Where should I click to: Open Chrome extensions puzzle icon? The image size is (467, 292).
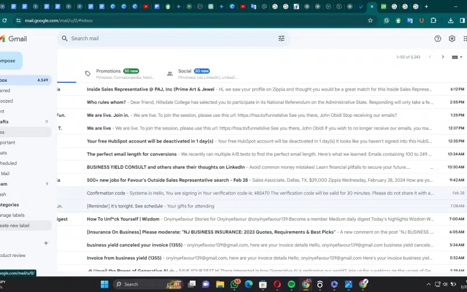point(433,20)
